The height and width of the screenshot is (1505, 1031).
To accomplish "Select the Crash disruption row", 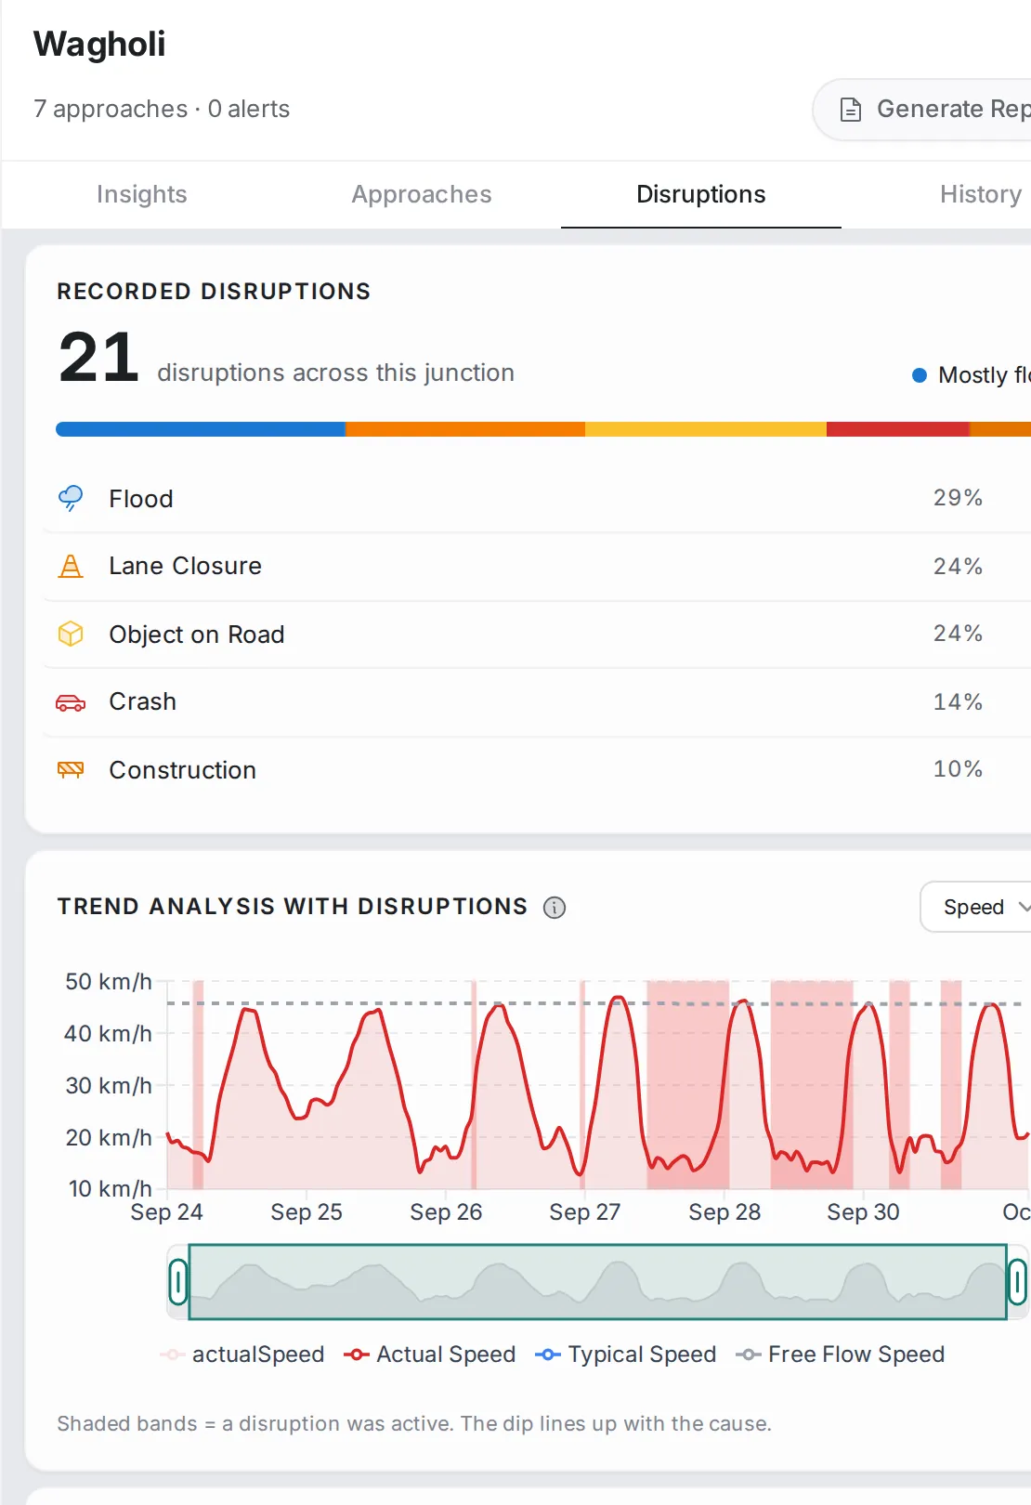I will 537,702.
